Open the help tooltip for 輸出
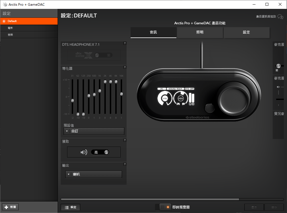This screenshot has width=287, height=213. click(125, 164)
